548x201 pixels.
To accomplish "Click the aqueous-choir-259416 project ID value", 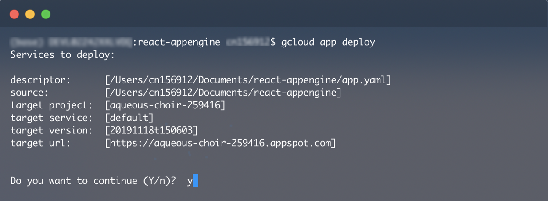I will pyautogui.click(x=165, y=105).
